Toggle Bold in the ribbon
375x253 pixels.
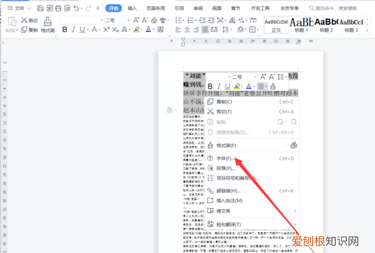click(x=64, y=29)
